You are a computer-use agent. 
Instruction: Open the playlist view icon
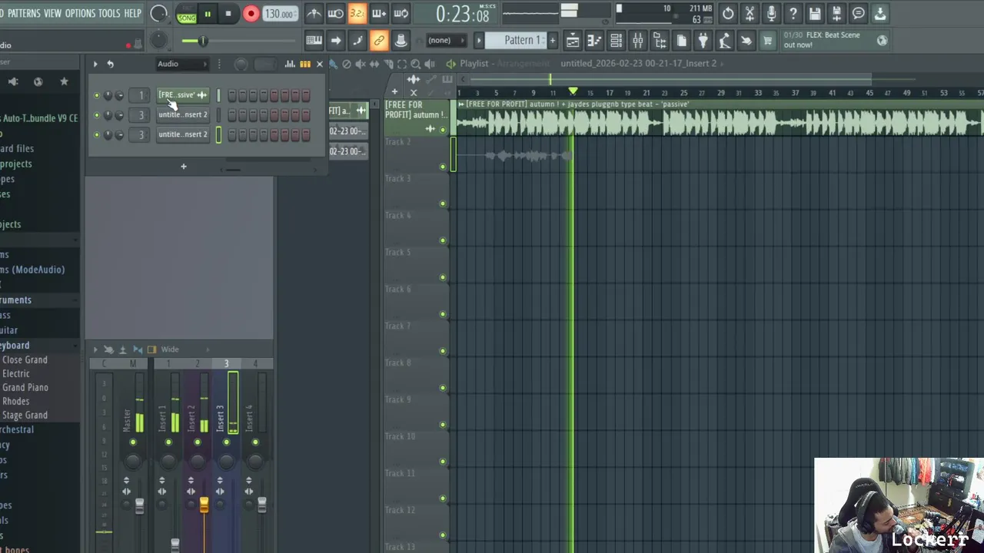click(x=573, y=41)
